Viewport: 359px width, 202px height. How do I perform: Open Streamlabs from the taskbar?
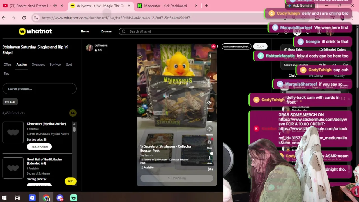74,198
